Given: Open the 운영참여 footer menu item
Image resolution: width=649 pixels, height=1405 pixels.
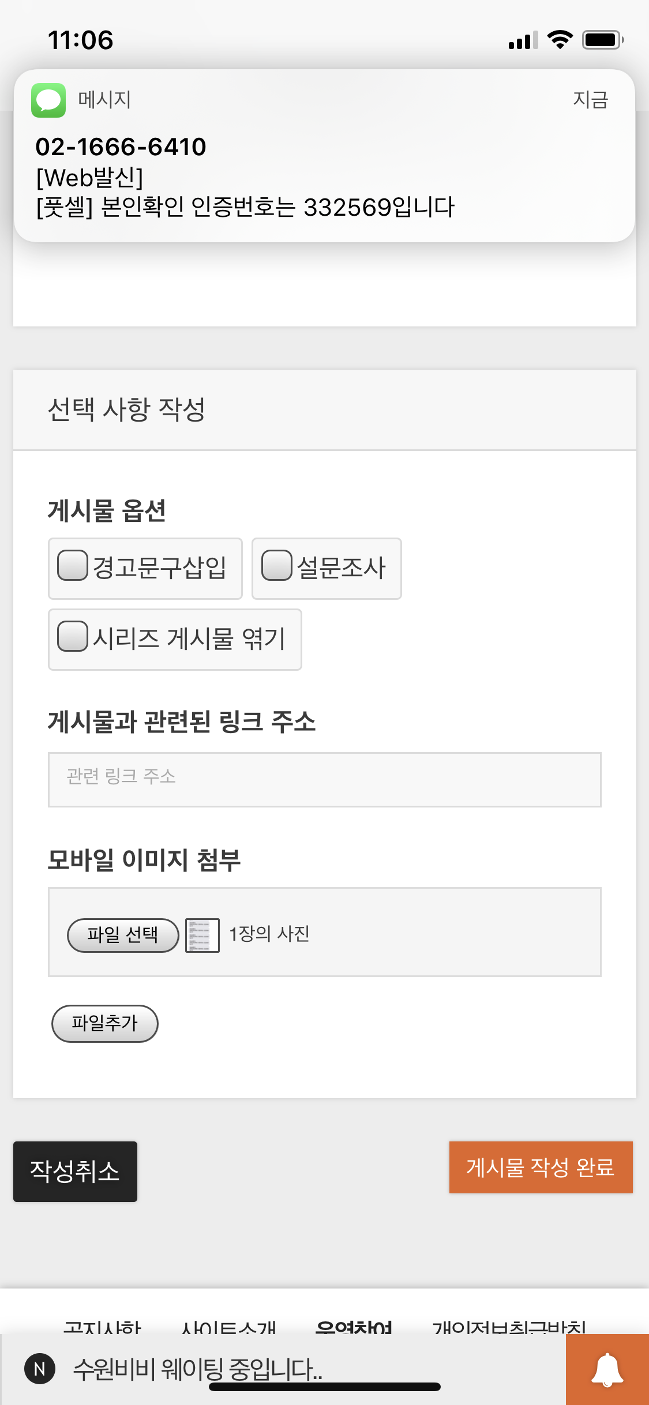Looking at the screenshot, I should pyautogui.click(x=354, y=1327).
